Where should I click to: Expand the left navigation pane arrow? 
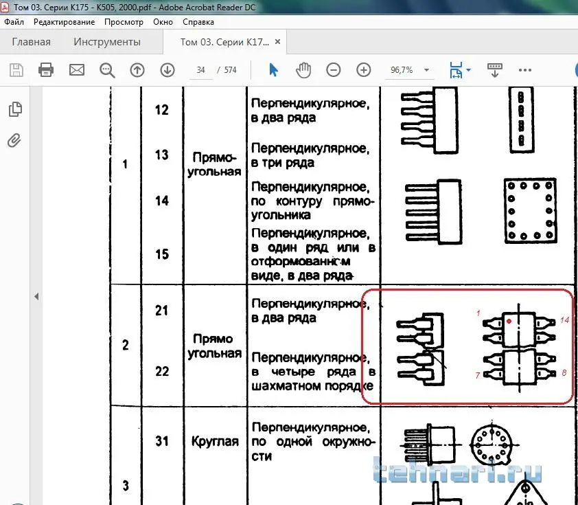[36, 296]
